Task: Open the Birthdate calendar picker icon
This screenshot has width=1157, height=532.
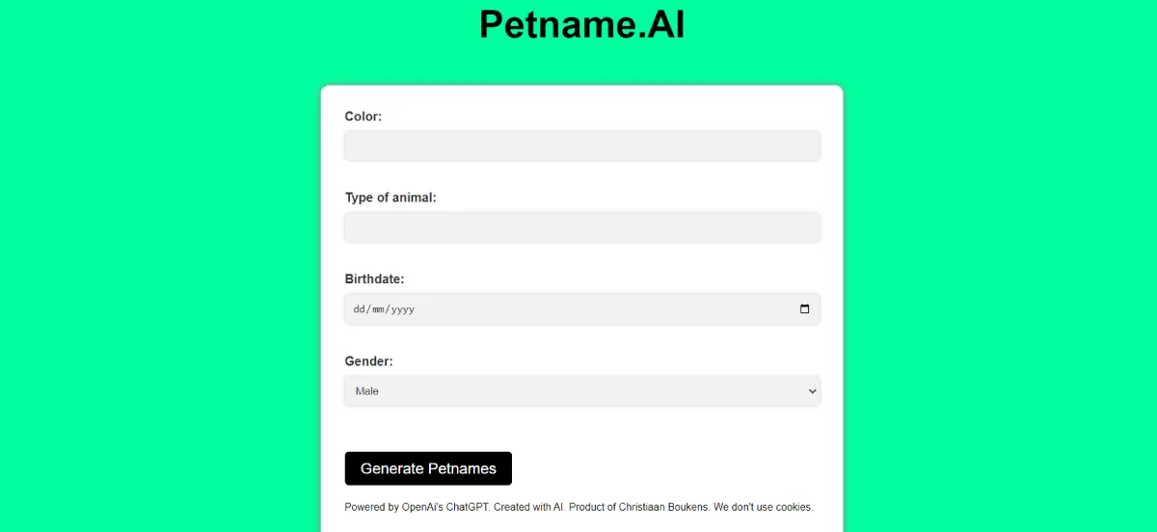Action: pos(805,309)
